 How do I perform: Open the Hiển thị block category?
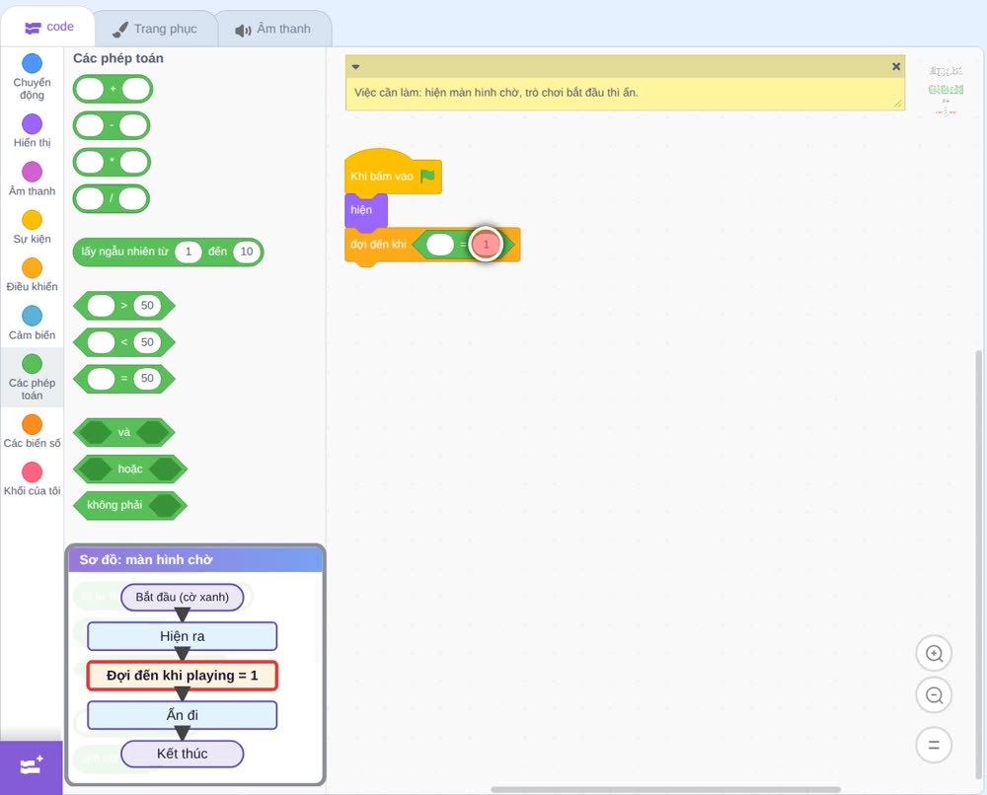pyautogui.click(x=32, y=131)
